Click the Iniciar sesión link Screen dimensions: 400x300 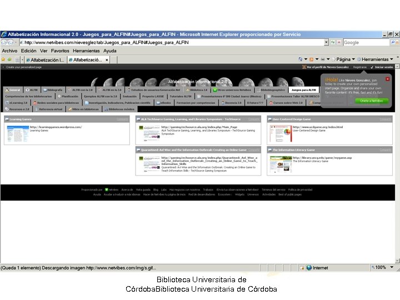point(384,67)
